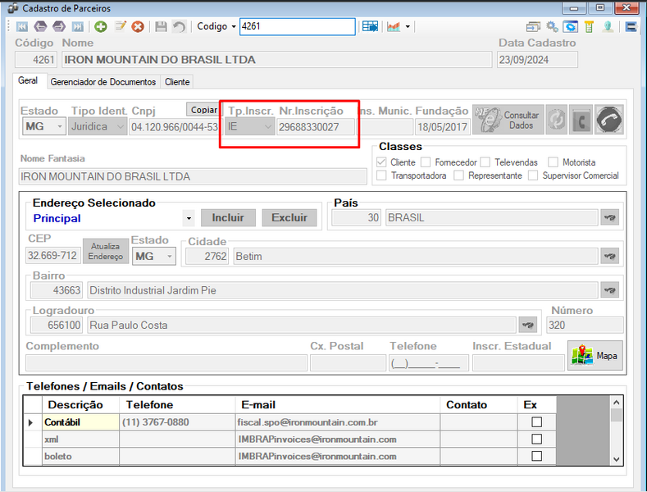
Task: Click the Copiar button next to Cnpj
Action: point(203,110)
